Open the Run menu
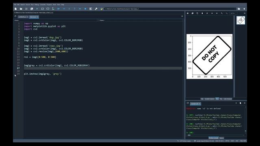Viewport: 260px width, 146px height. coord(32,4)
